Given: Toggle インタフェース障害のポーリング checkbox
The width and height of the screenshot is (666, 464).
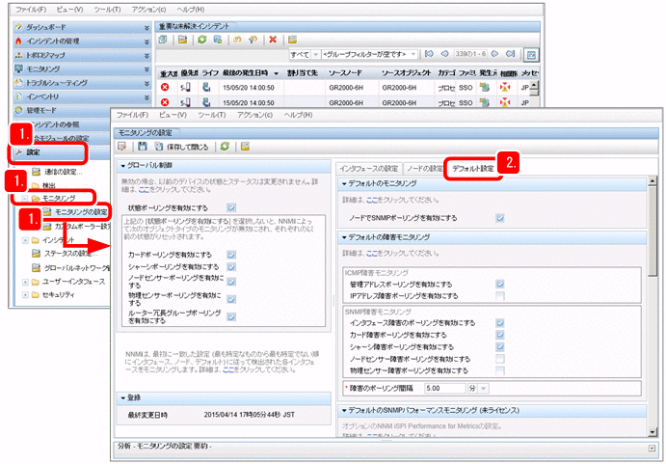Looking at the screenshot, I should point(500,323).
